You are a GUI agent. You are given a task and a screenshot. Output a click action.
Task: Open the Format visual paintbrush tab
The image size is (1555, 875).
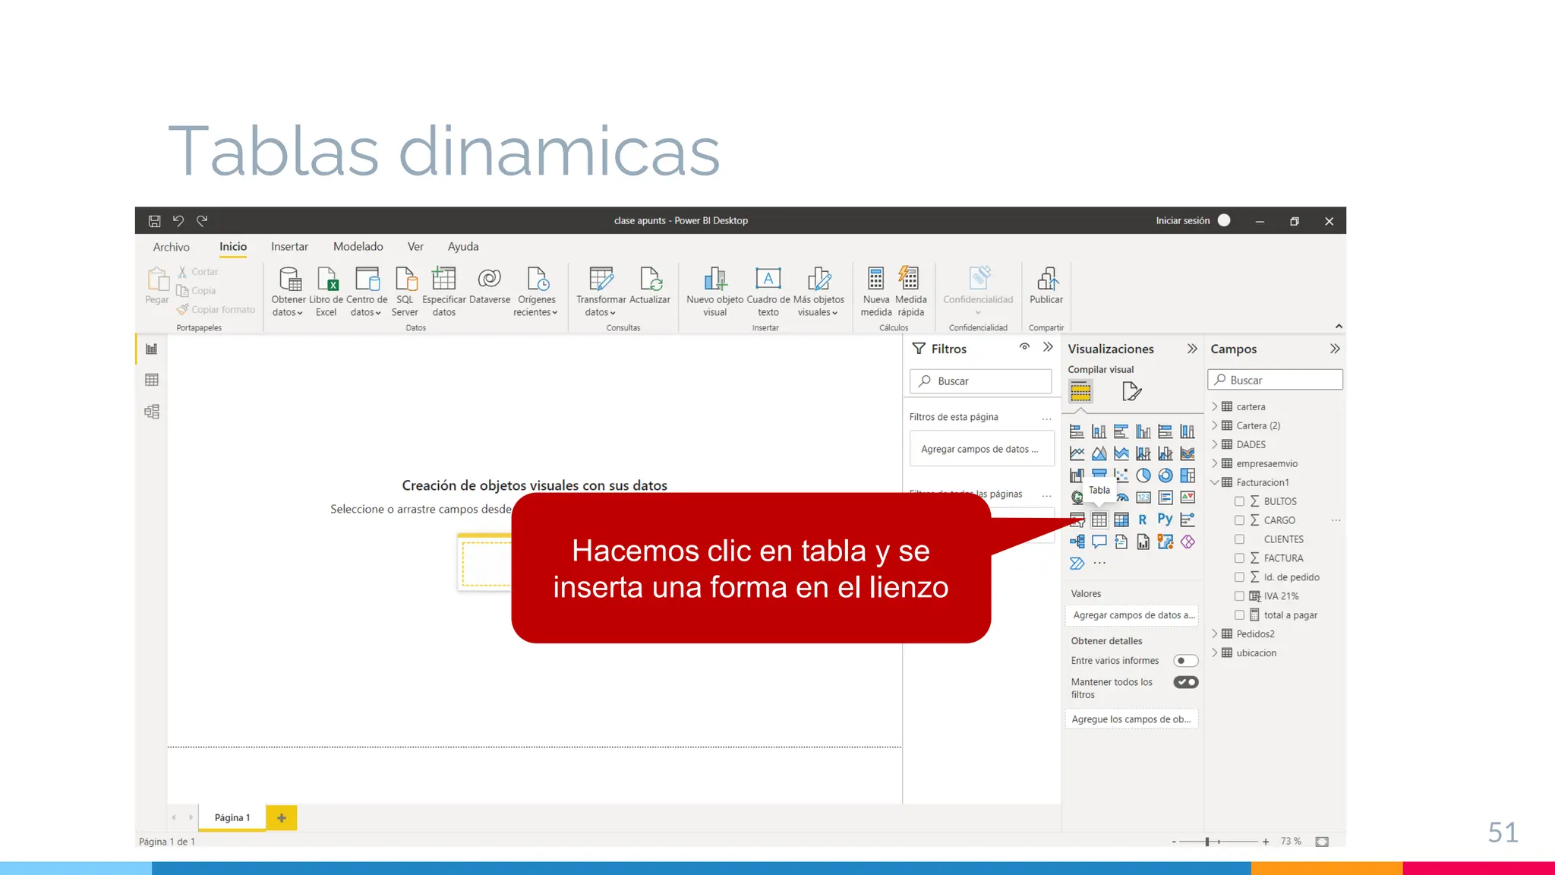point(1131,391)
